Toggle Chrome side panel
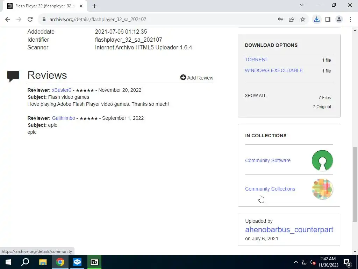358x269 pixels. coord(328,20)
